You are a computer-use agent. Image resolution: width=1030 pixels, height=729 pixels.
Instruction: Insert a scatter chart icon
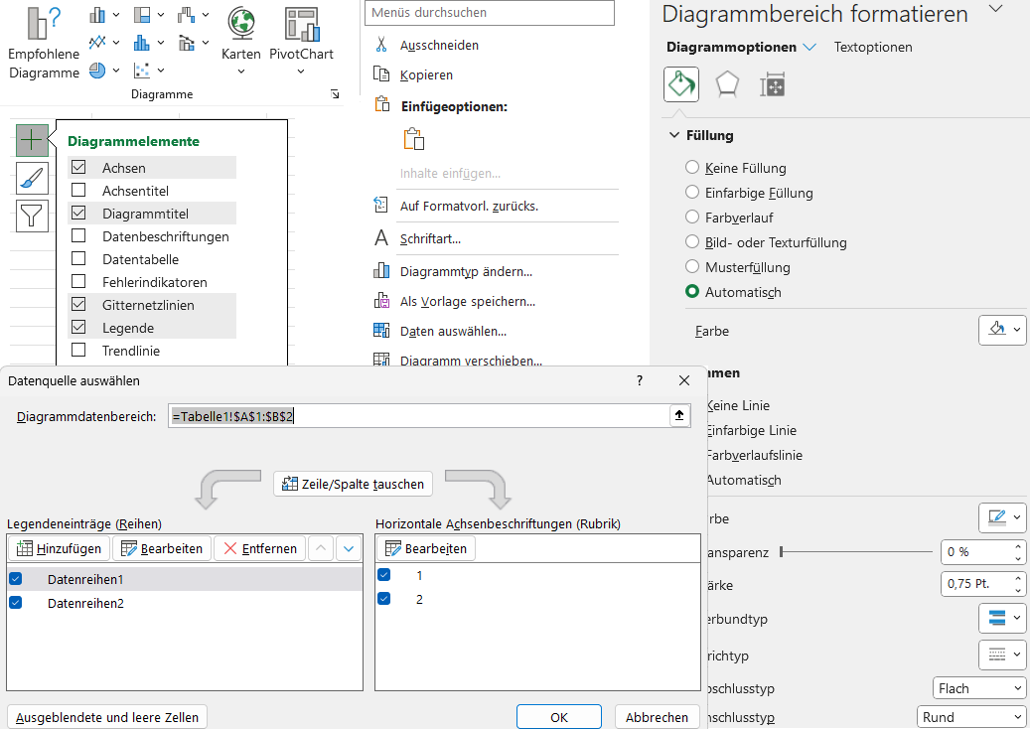pos(141,70)
